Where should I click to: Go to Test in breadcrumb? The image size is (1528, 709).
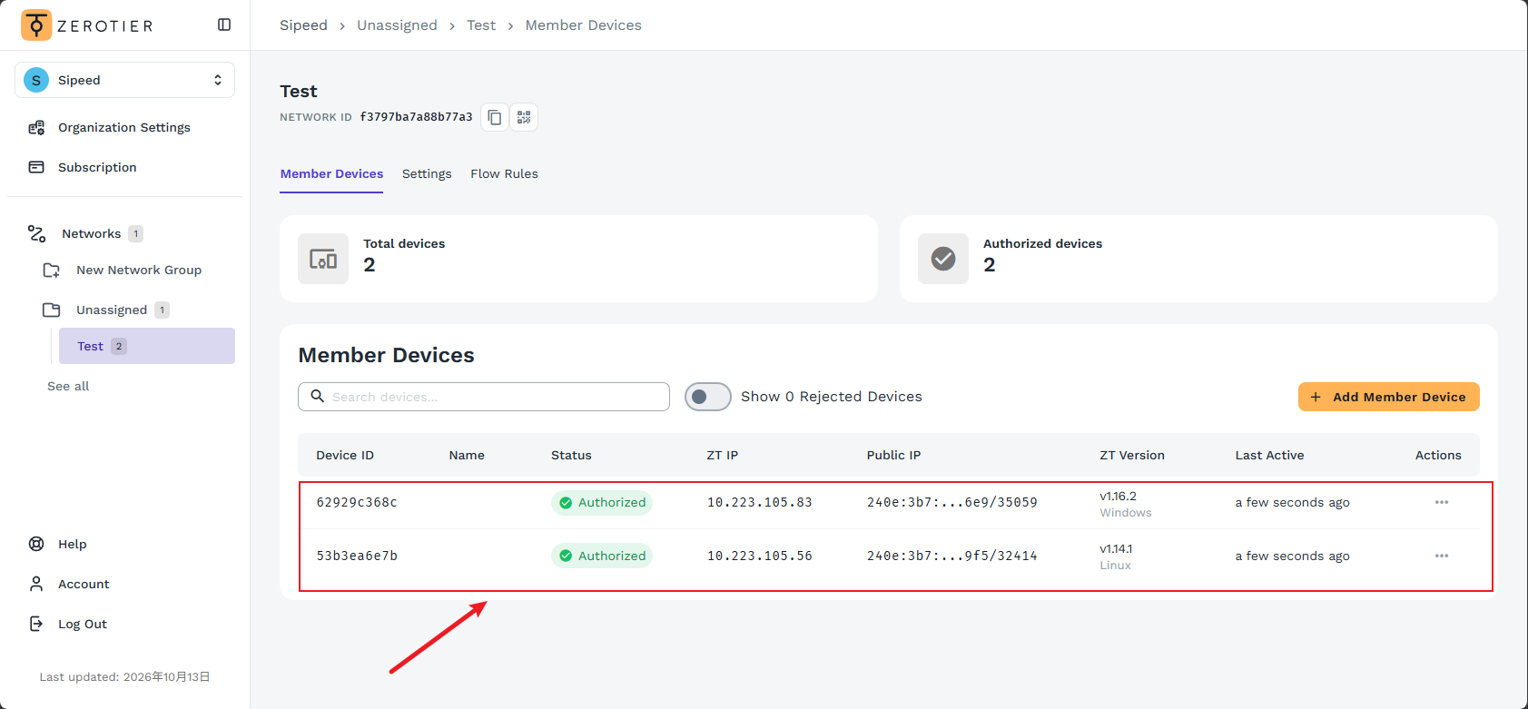click(x=481, y=25)
